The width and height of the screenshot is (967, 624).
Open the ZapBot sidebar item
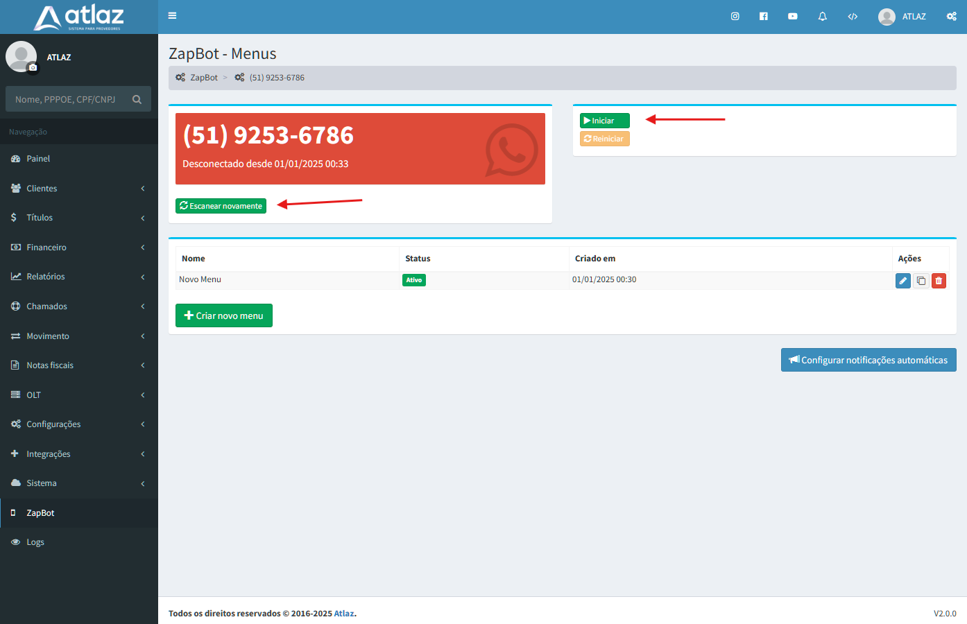point(79,513)
